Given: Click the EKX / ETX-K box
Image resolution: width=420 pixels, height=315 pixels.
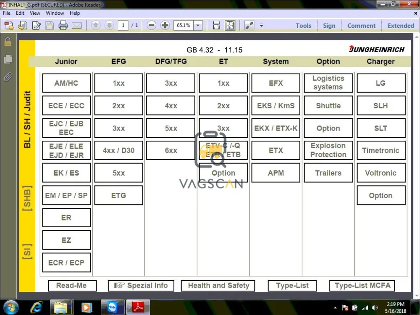Looking at the screenshot, I should point(276,128).
